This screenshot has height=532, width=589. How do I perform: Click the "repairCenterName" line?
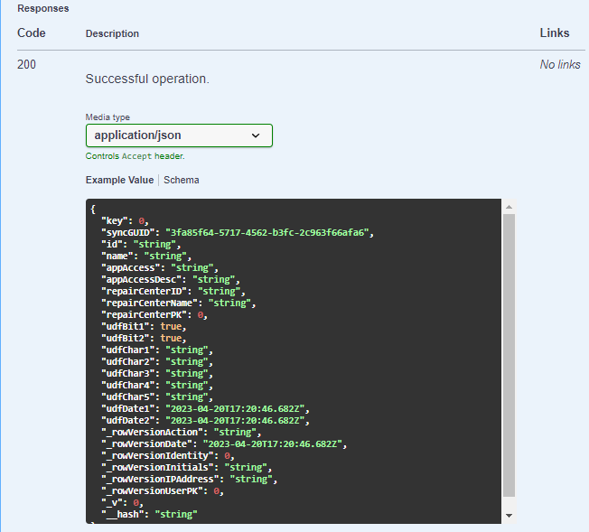coord(179,303)
